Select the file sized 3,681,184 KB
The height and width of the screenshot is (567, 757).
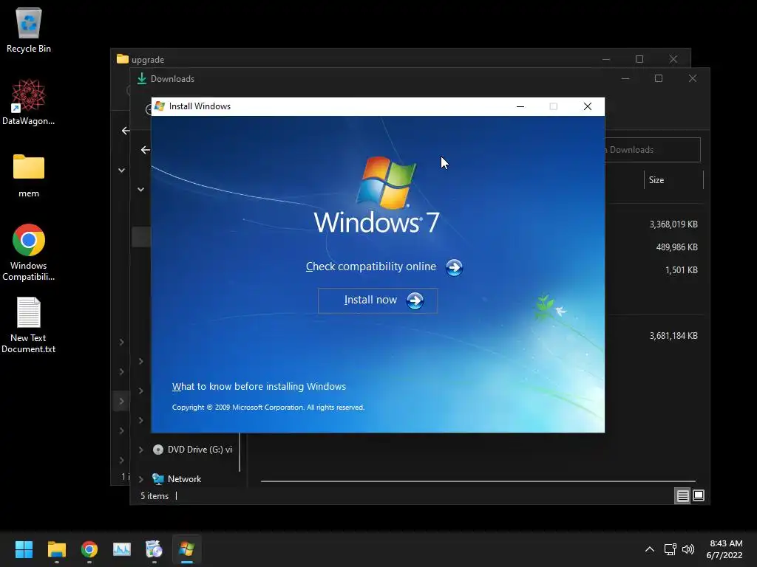coord(673,336)
